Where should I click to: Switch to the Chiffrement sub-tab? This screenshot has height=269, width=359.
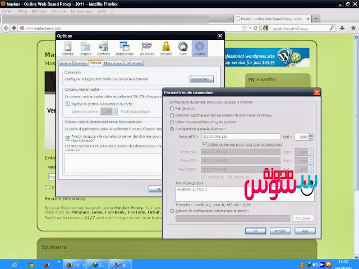point(134,63)
